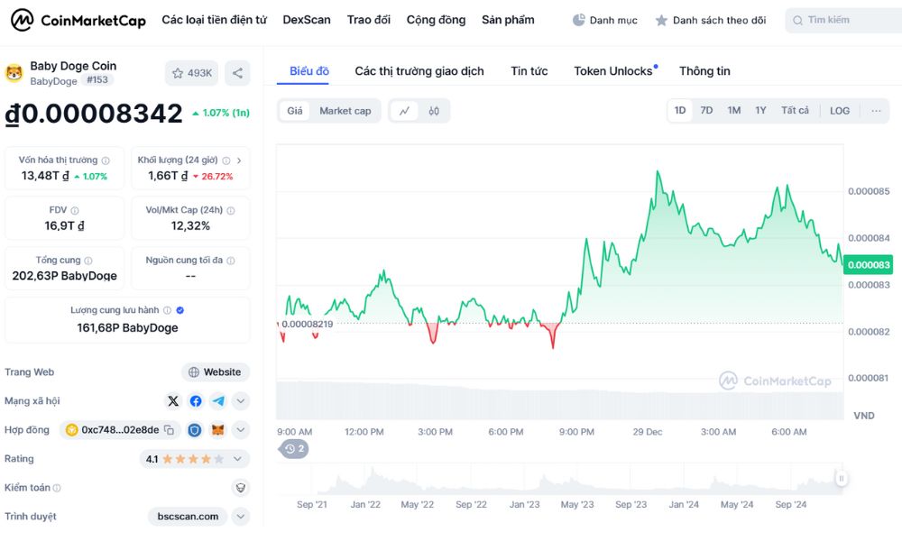This screenshot has height=541, width=902.
Task: Click info icon next to Nguồn cung tối đa
Action: click(x=231, y=261)
